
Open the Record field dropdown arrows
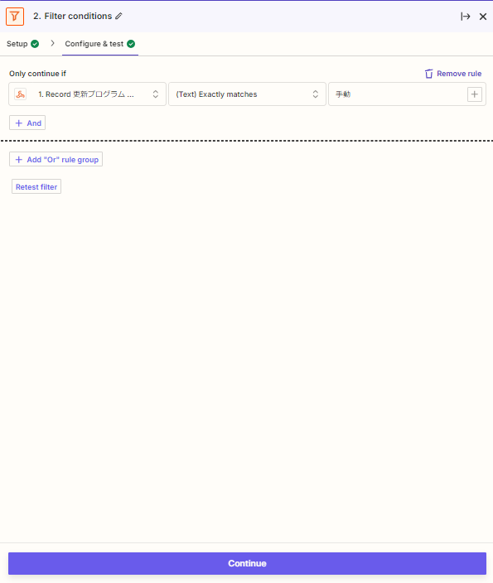tap(156, 94)
